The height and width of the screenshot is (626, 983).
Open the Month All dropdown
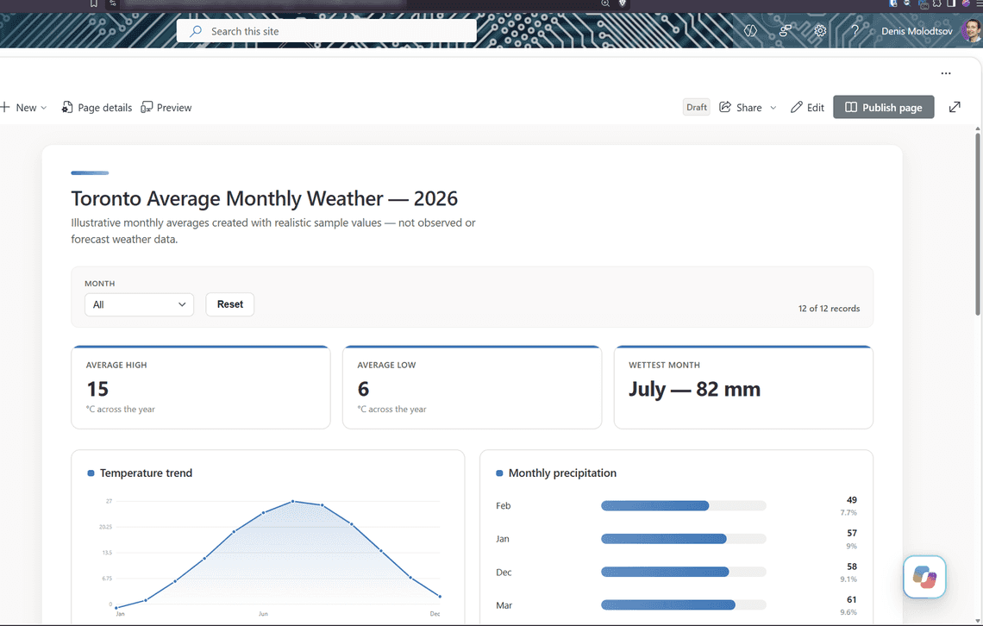click(139, 304)
